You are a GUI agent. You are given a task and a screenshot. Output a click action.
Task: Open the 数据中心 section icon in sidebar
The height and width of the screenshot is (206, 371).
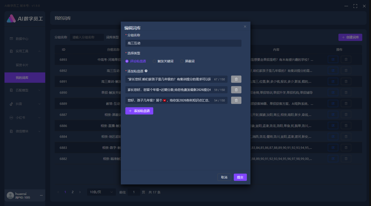pyautogui.click(x=11, y=39)
